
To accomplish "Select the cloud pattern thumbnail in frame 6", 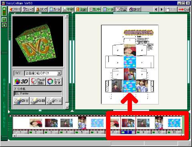I will click(x=97, y=123).
